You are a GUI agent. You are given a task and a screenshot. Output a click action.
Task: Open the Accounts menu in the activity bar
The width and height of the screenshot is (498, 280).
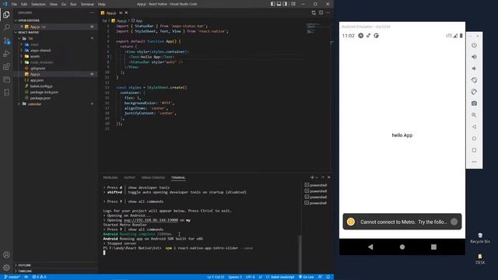(x=6, y=254)
